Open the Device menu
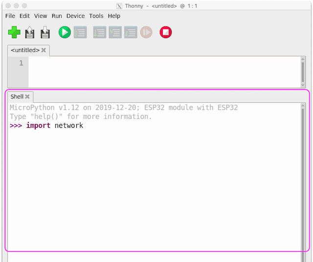The height and width of the screenshot is (262, 313). (x=75, y=16)
